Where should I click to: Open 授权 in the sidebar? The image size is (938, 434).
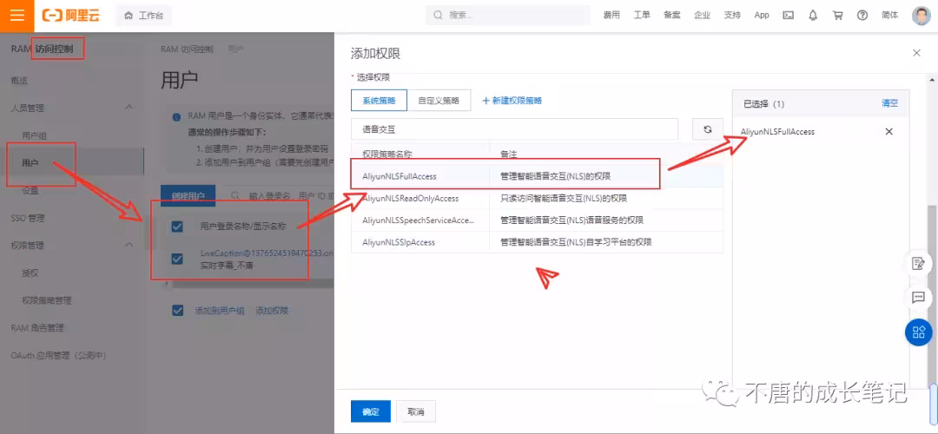point(30,273)
